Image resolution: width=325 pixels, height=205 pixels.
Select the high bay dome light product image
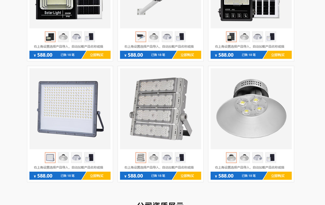(x=251, y=109)
